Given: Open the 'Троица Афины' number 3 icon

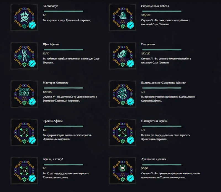Looking at the screenshot, I should 24,132.
